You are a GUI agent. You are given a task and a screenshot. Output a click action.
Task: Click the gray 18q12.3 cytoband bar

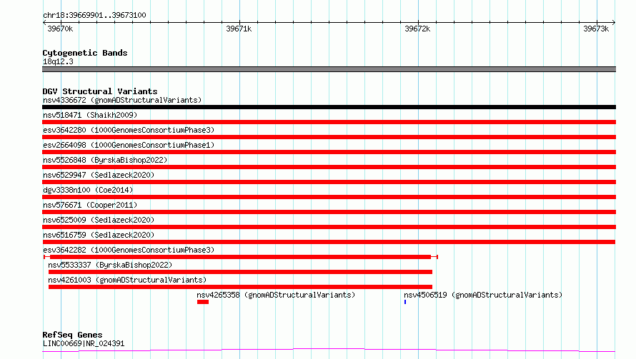point(329,69)
